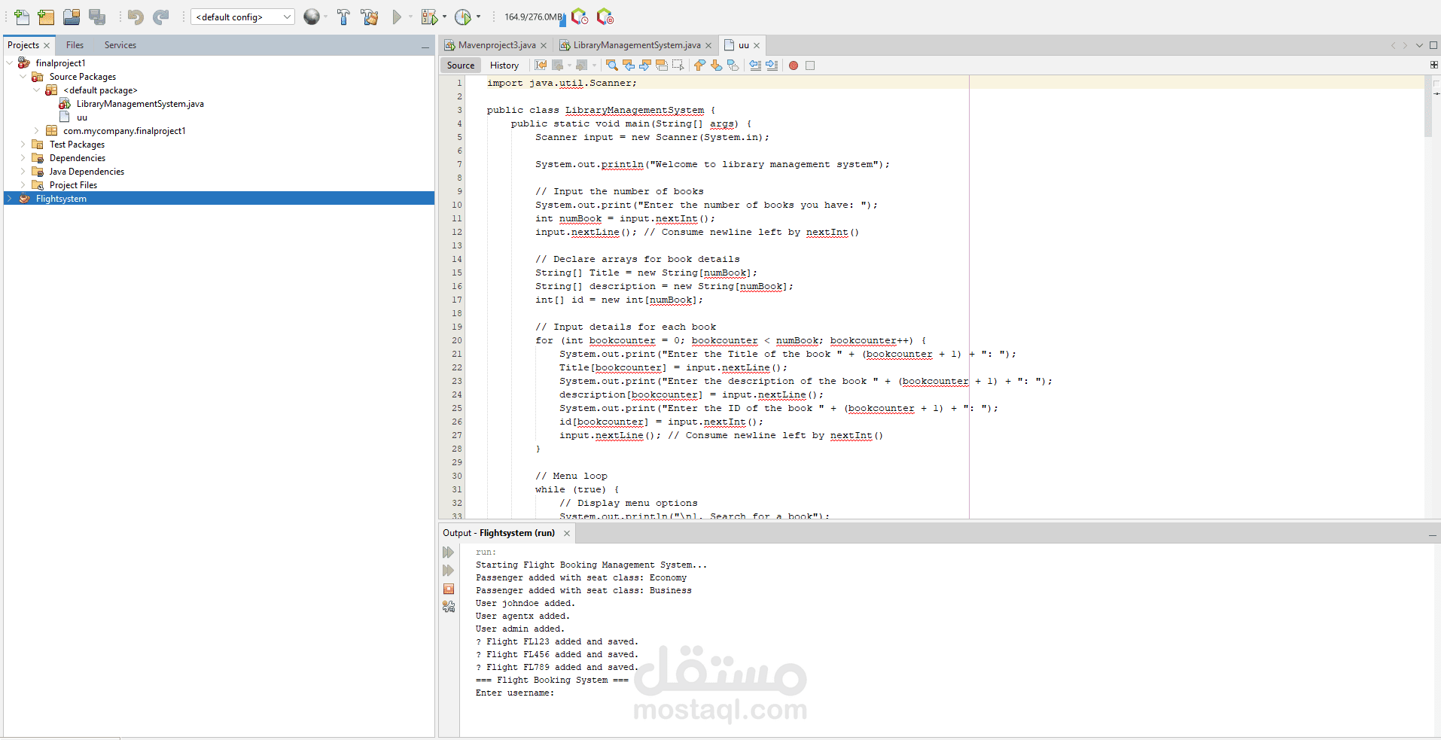Click Shift Line Right in editor toolbar
Screen dimensions: 1441x740
tap(772, 65)
